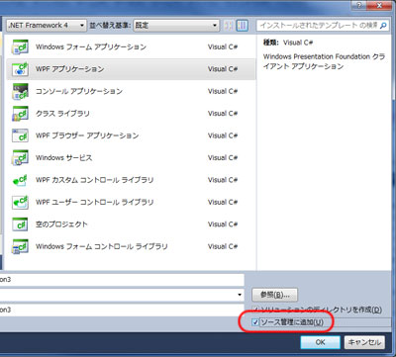
Task: Switch to small icons view
Action: pos(229,26)
